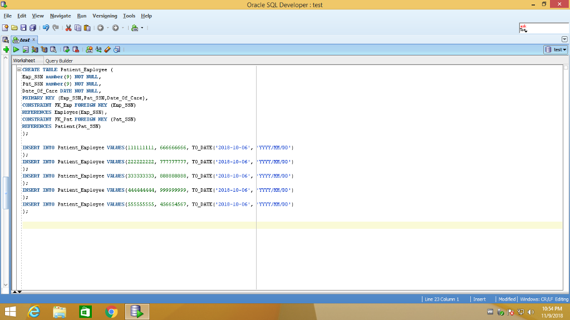
Task: Open a file with the Open folder icon
Action: pos(14,28)
